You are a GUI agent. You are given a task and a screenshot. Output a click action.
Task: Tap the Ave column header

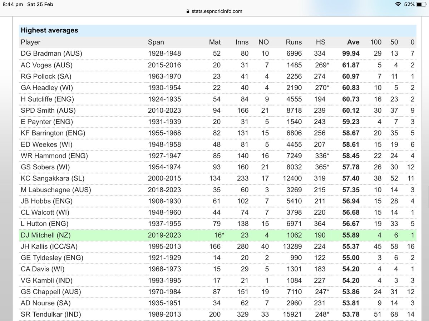(353, 42)
